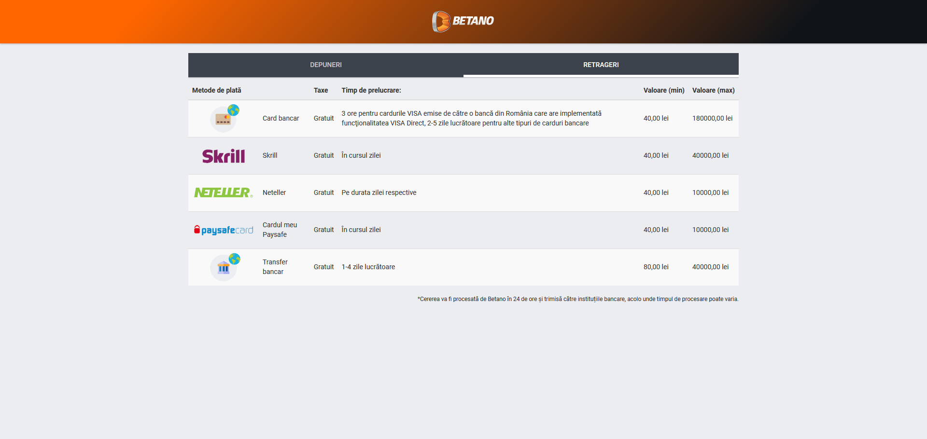The width and height of the screenshot is (927, 439).
Task: Click the '40000,00 lei' maximum for Transfer bancar
Action: point(710,267)
